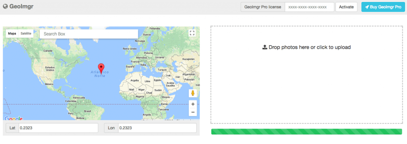Zoom out on the map
Screen dimensions: 407x144
pyautogui.click(x=193, y=112)
